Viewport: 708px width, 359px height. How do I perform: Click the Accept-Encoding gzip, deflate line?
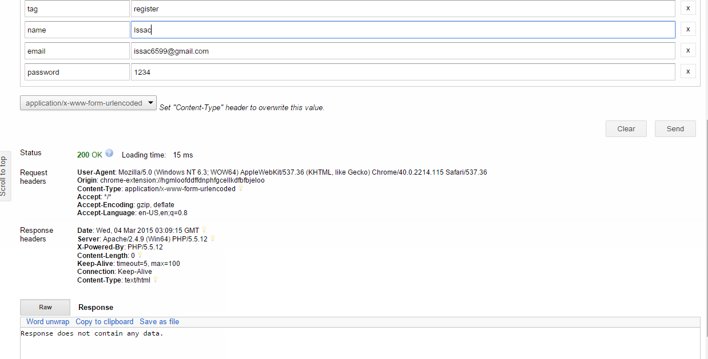[126, 204]
